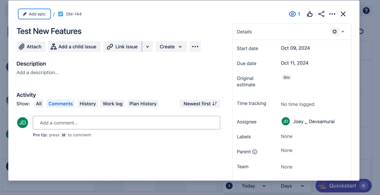Image resolution: width=380 pixels, height=195 pixels.
Task: Switch to the Work log tab
Action: click(113, 104)
